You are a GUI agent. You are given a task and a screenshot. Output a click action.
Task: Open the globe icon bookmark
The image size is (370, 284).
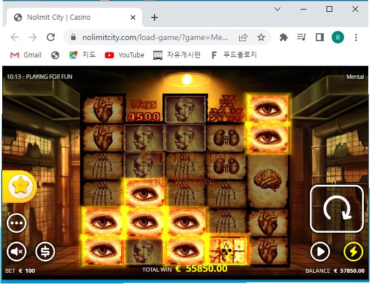tap(55, 55)
